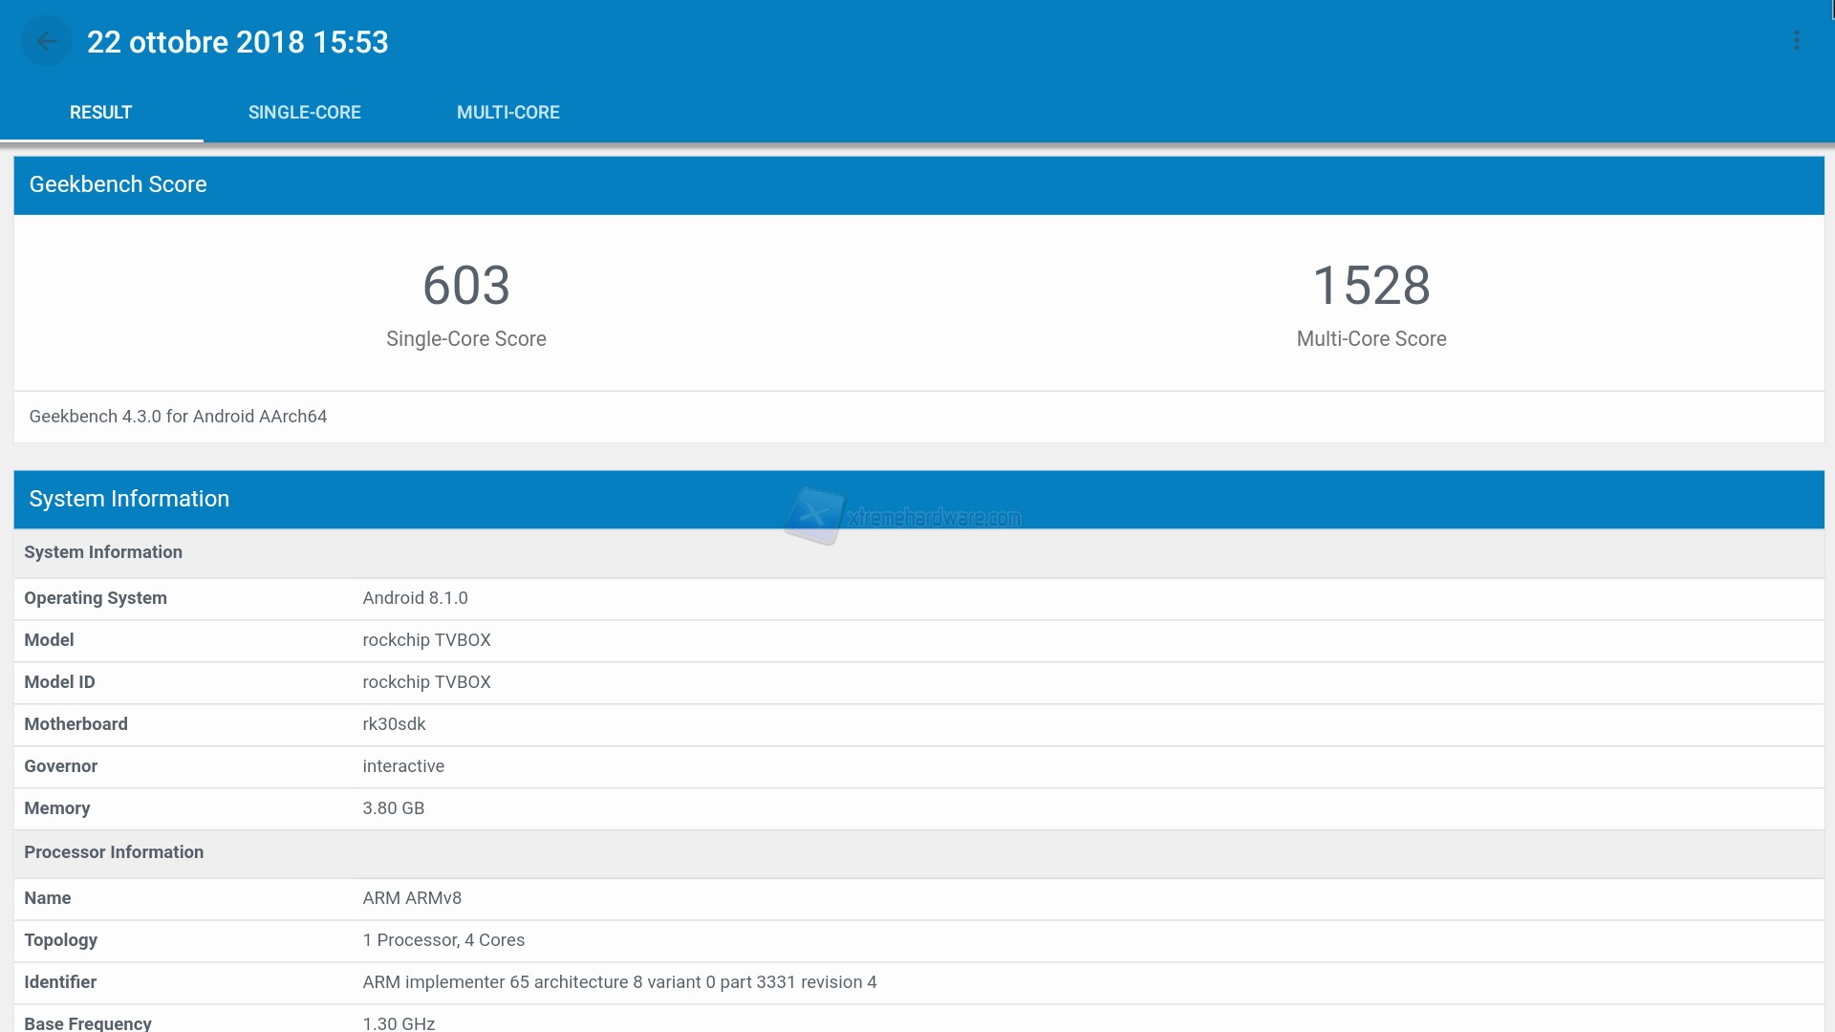The height and width of the screenshot is (1032, 1835).
Task: Click the Governor interactive row
Action: (x=403, y=766)
